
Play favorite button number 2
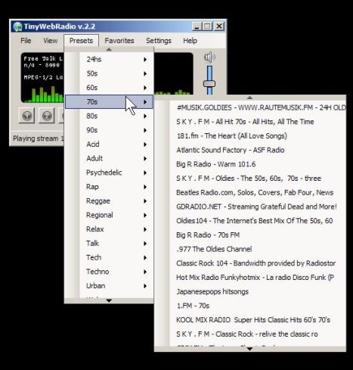pyautogui.click(x=47, y=116)
